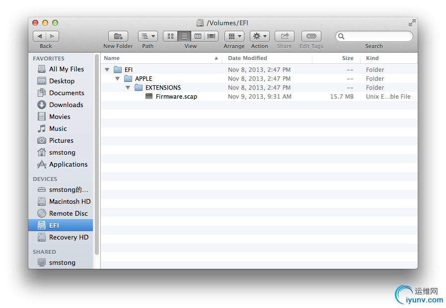Collapse the EXTENSIONS folder disclosure triangle
The width and height of the screenshot is (446, 308).
pos(128,87)
